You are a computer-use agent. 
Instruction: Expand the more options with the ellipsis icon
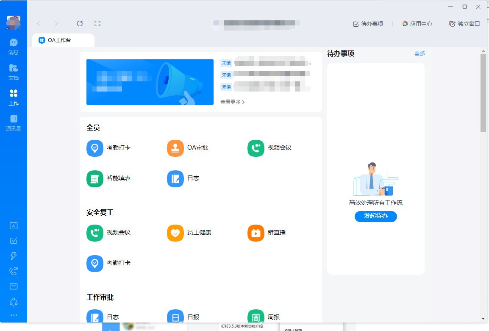point(14,314)
